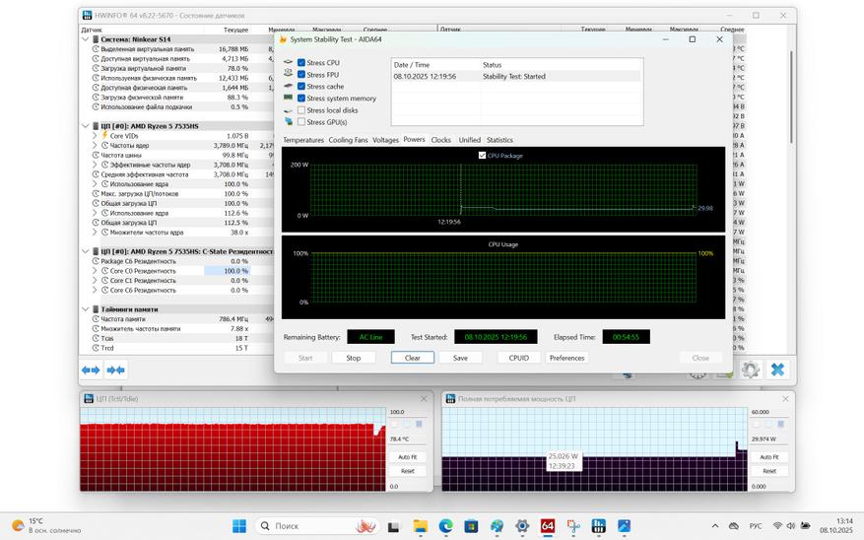
Task: Click the blue X close-sensors icon in HWiNFO
Action: pos(777,370)
